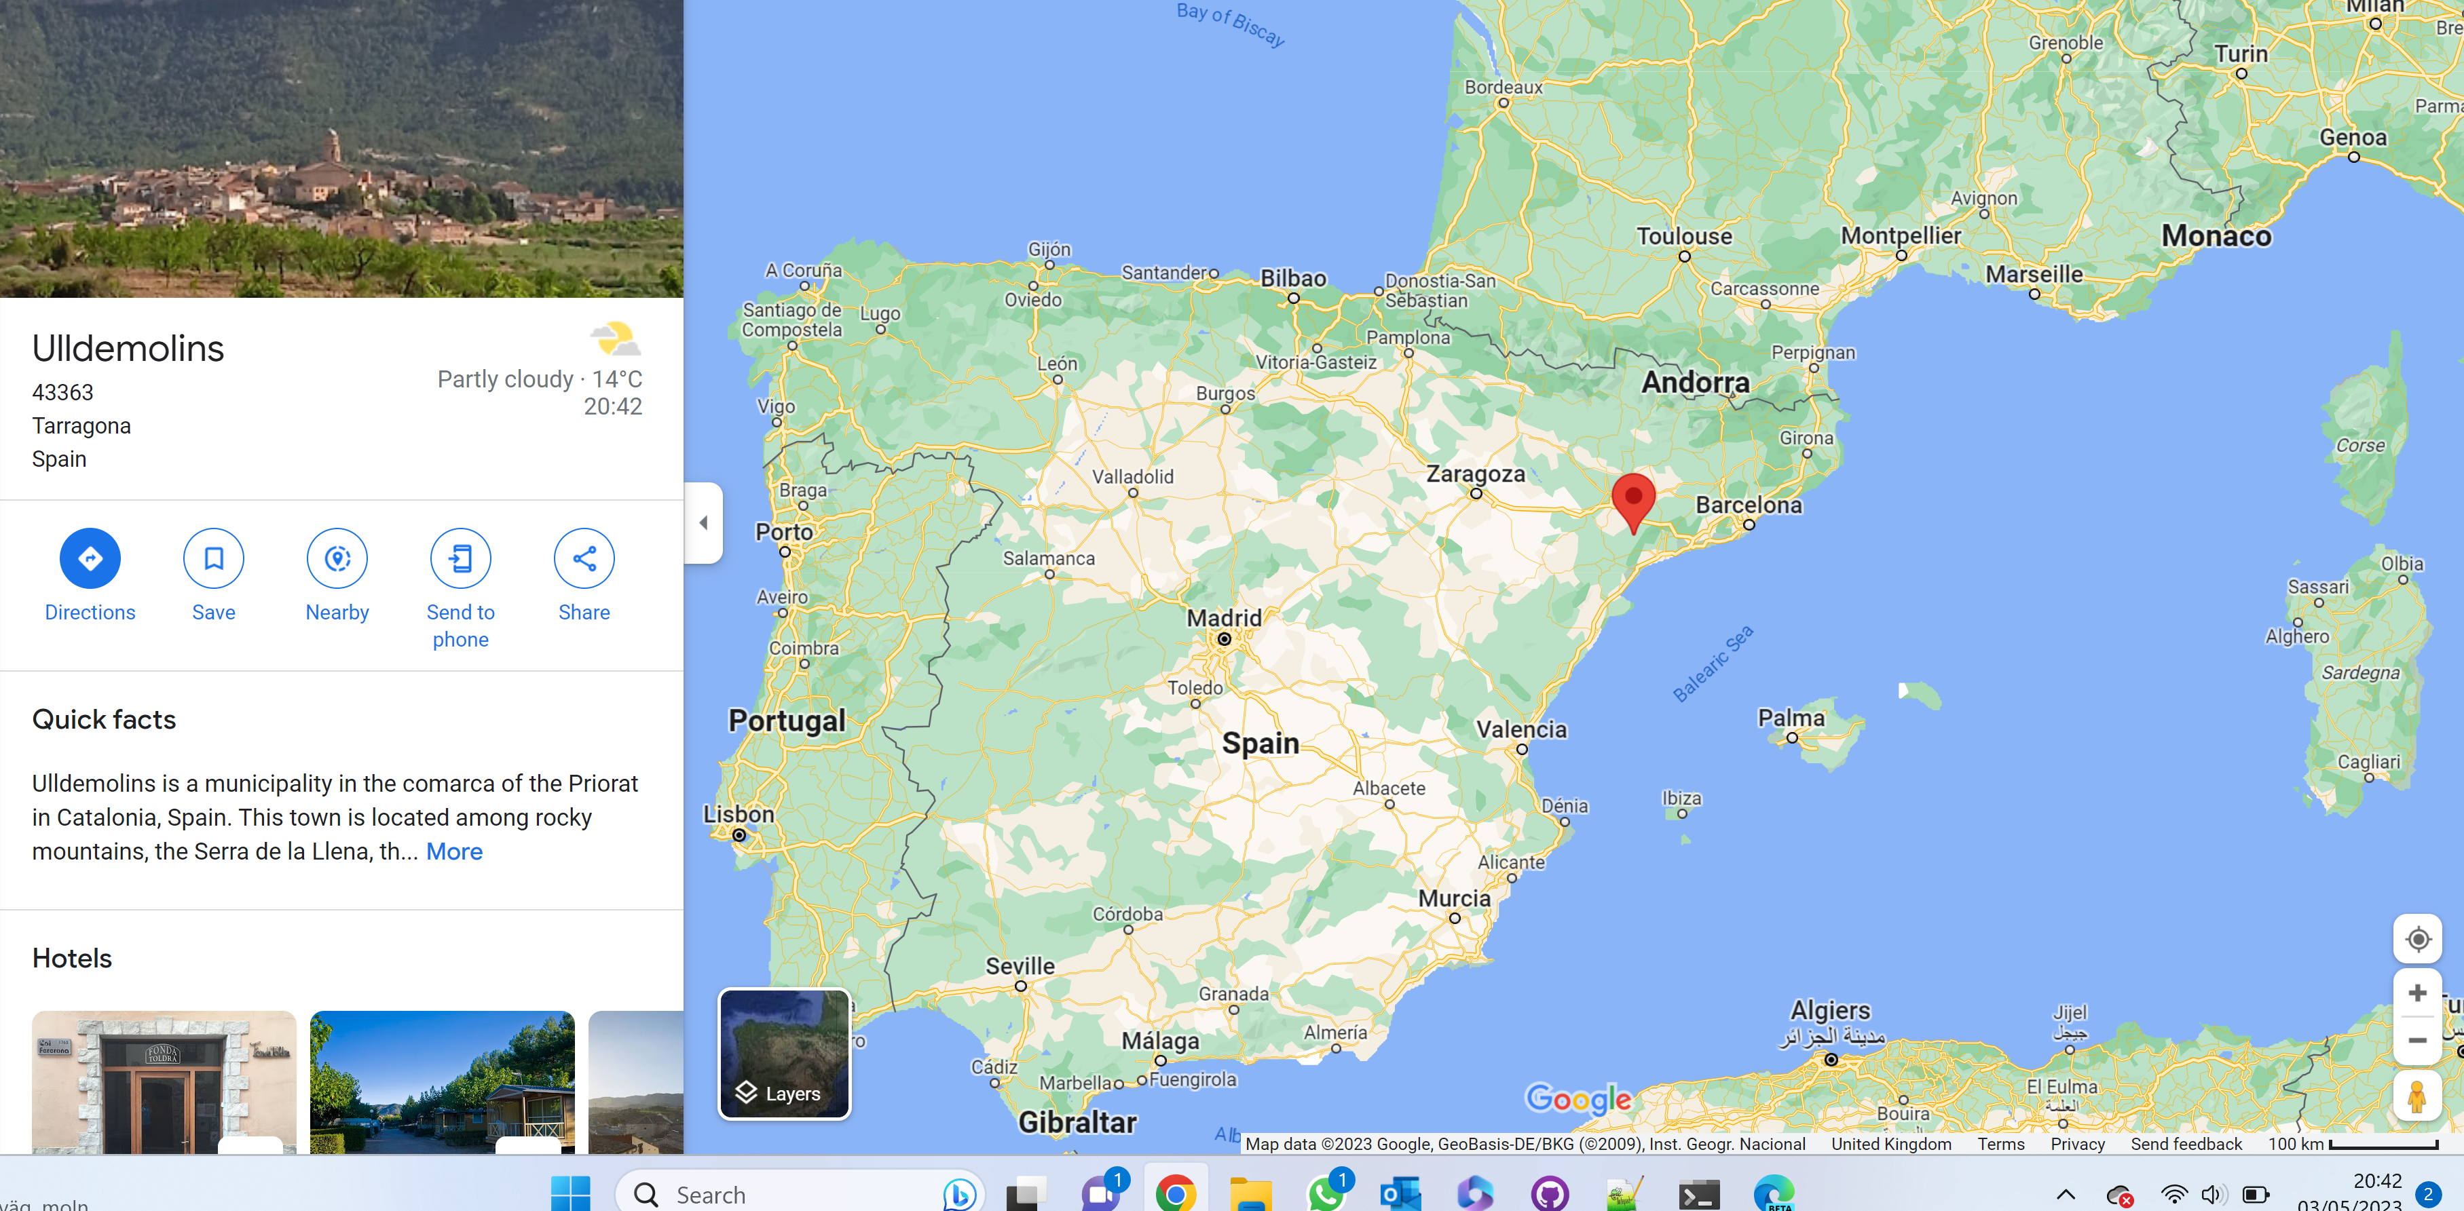Collapse the Ulldemolins side panel

pos(703,523)
